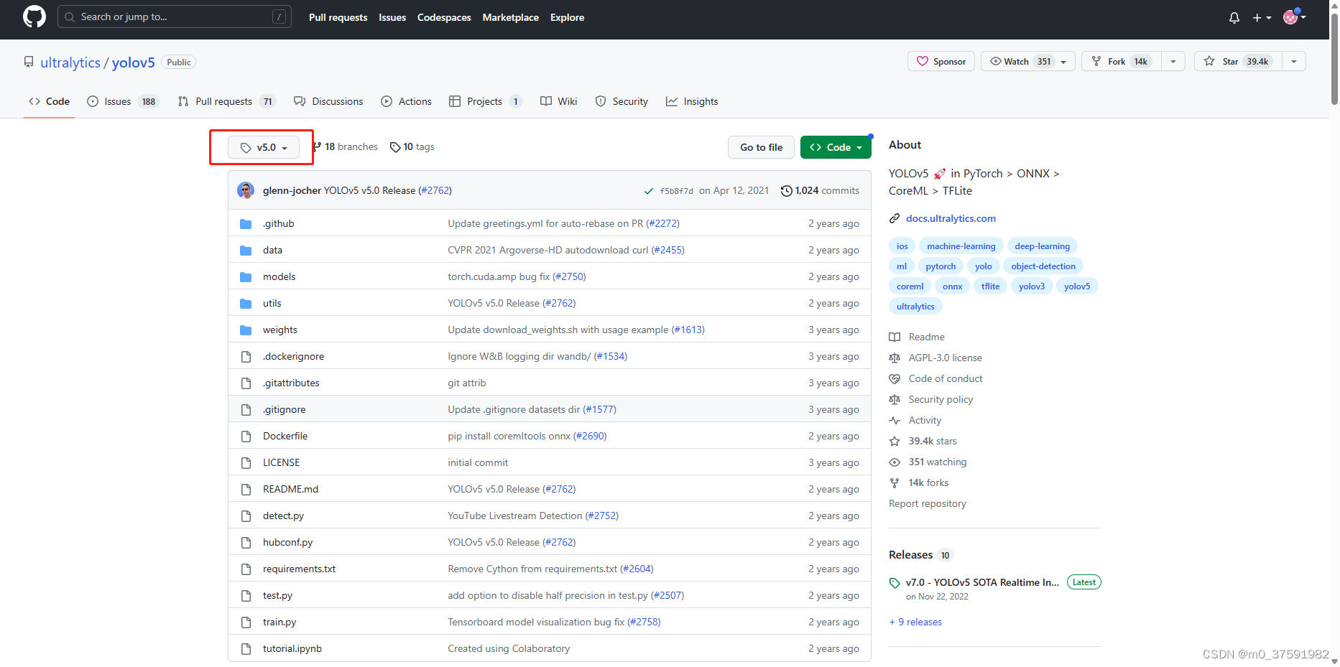Switch to the Discussions tab

[x=328, y=101]
